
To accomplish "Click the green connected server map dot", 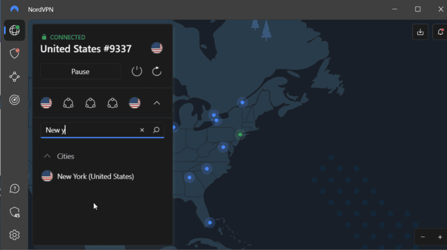I will click(x=240, y=135).
